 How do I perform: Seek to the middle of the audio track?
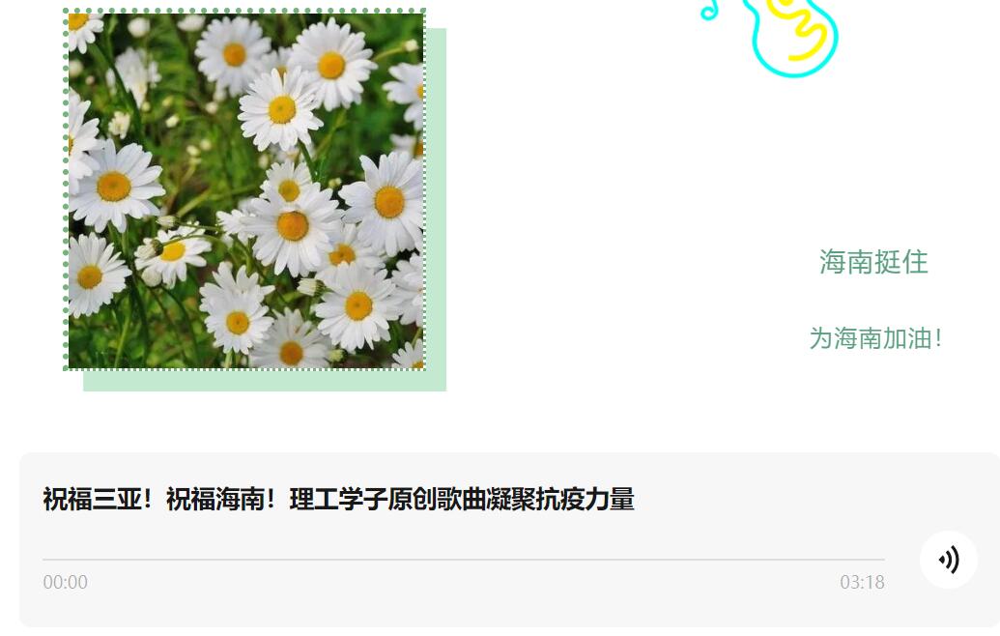464,560
